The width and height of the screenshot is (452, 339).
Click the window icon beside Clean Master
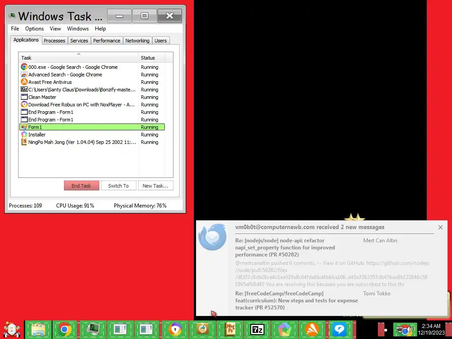click(24, 97)
